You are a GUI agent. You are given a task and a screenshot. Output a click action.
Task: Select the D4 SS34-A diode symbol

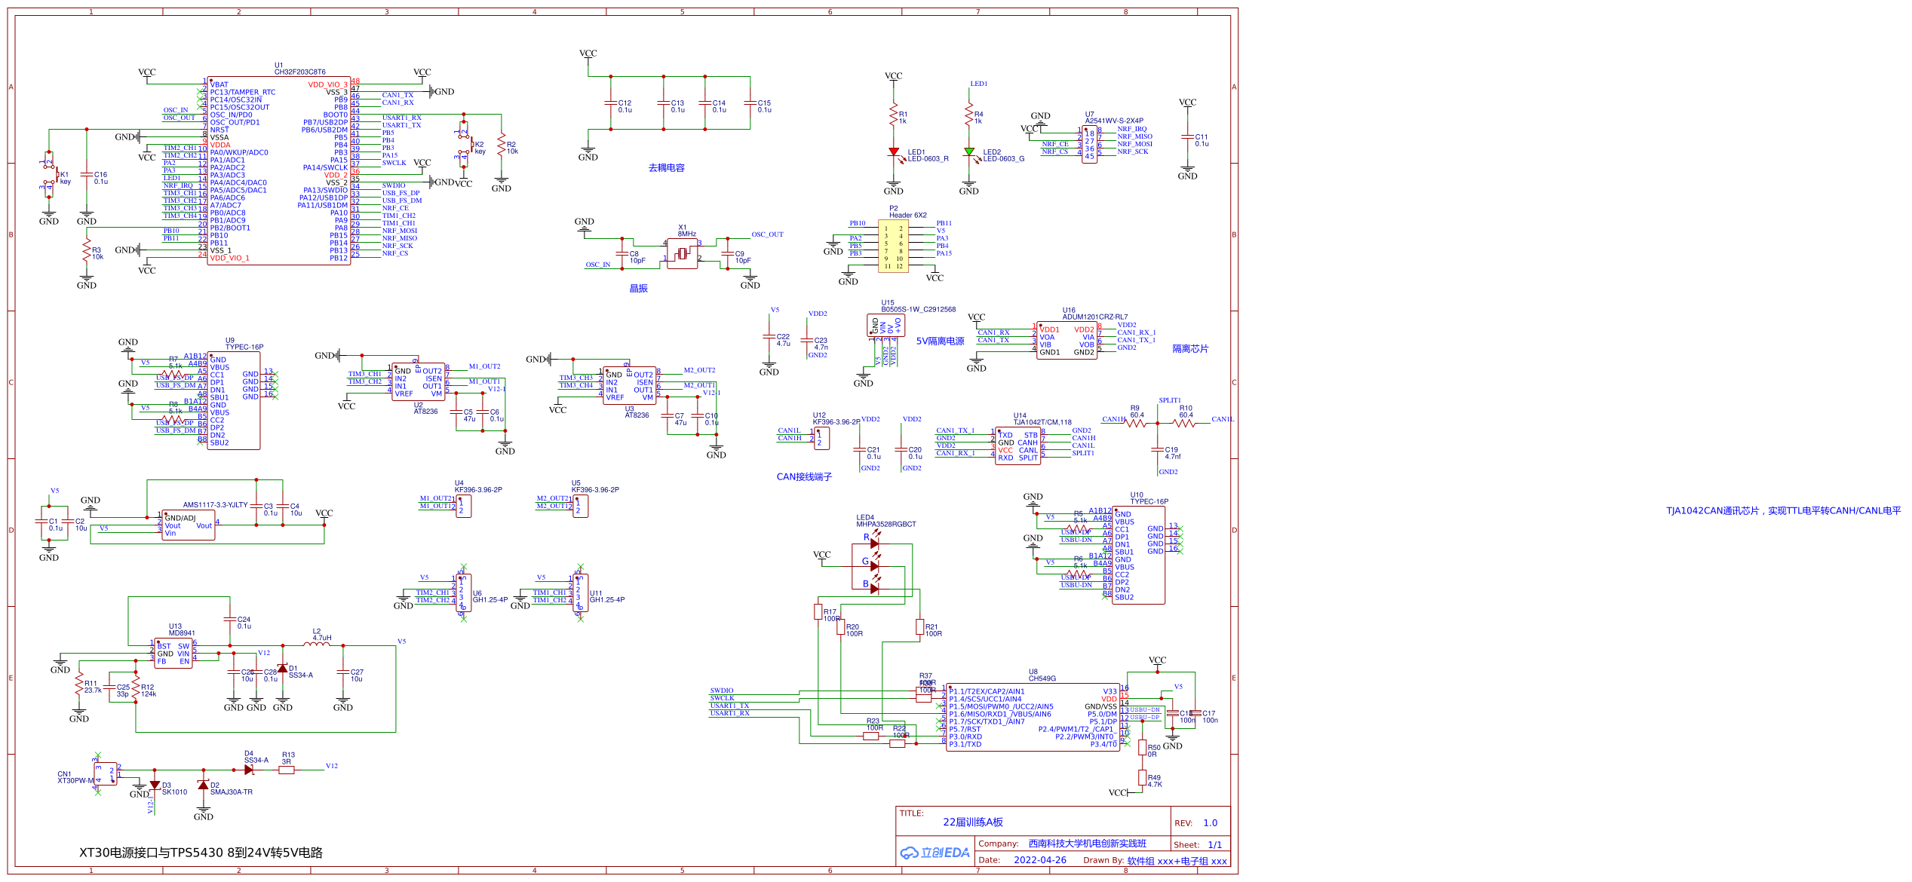249,770
